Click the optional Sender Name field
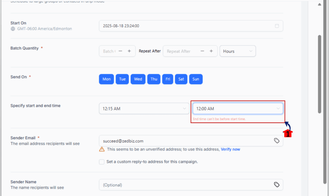 (191, 185)
